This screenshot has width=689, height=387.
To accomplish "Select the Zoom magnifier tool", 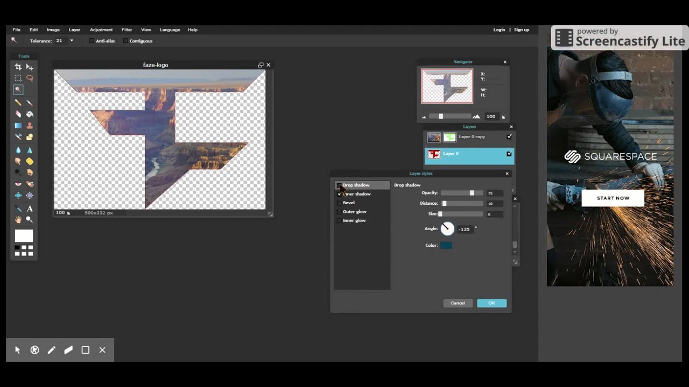I will [30, 220].
